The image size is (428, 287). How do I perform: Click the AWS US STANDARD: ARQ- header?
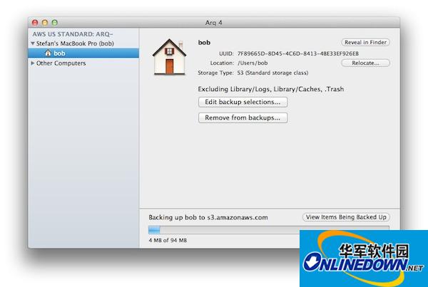click(73, 34)
